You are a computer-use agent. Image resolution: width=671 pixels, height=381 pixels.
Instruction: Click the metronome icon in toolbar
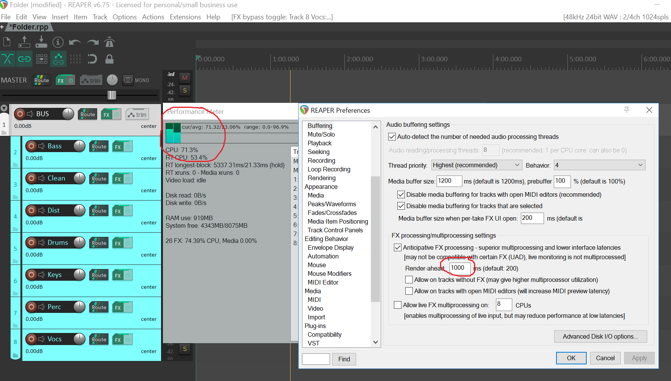point(109,42)
